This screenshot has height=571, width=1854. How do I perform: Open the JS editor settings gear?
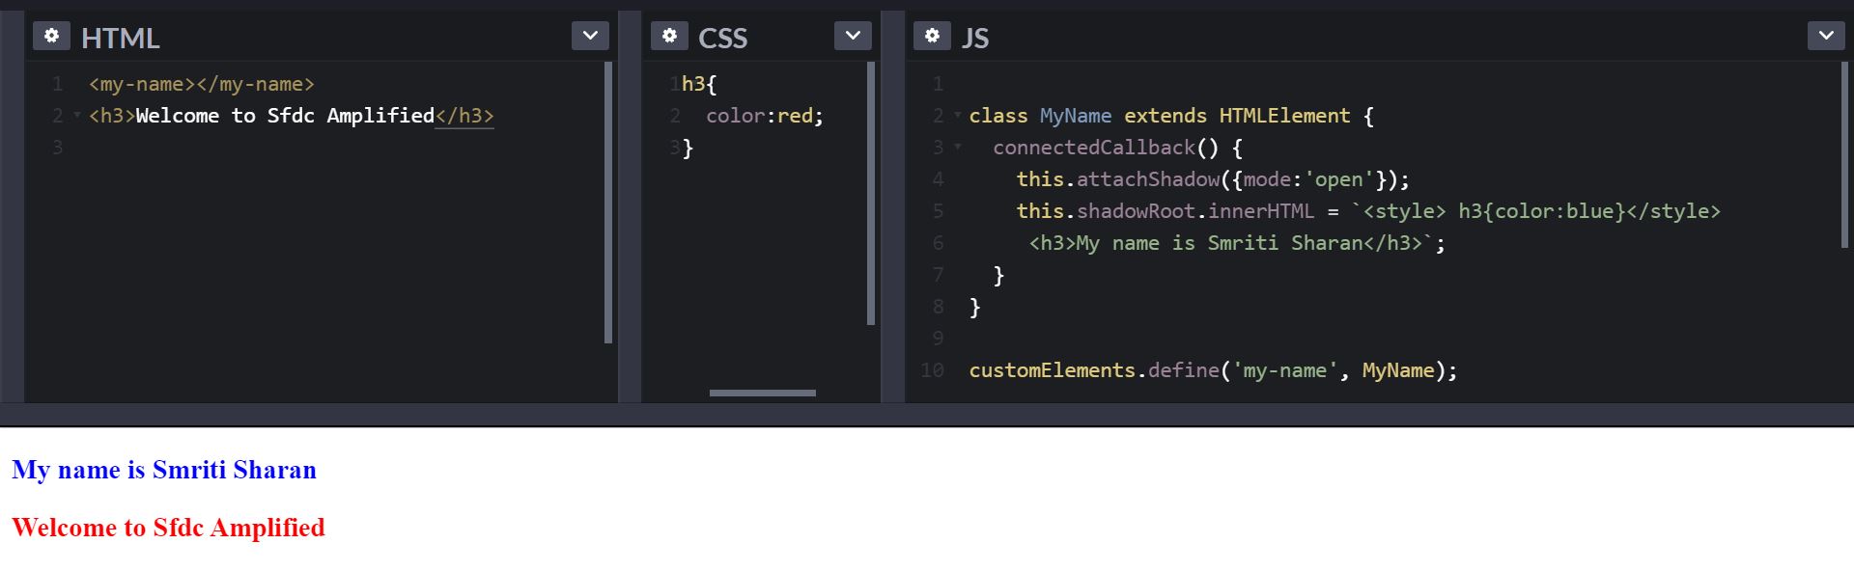point(932,36)
